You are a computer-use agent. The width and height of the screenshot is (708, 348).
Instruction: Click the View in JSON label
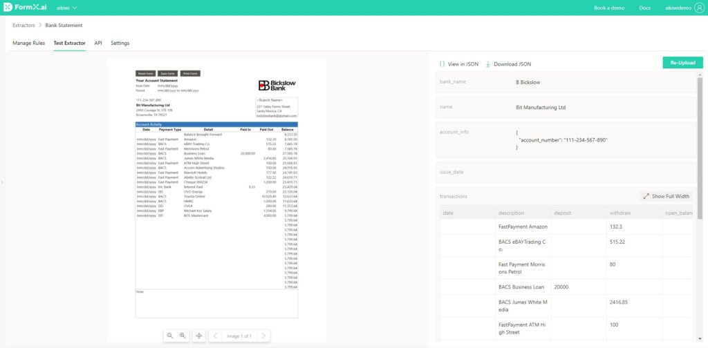click(x=463, y=64)
